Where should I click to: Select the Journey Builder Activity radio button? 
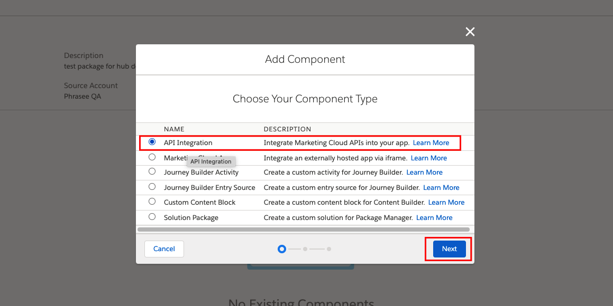click(x=152, y=171)
